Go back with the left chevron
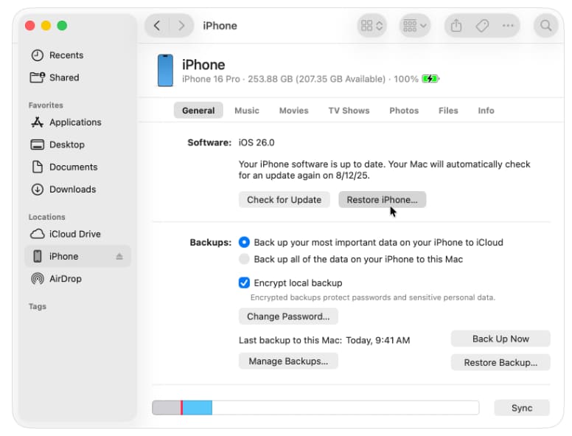The height and width of the screenshot is (436, 572). coord(157,26)
